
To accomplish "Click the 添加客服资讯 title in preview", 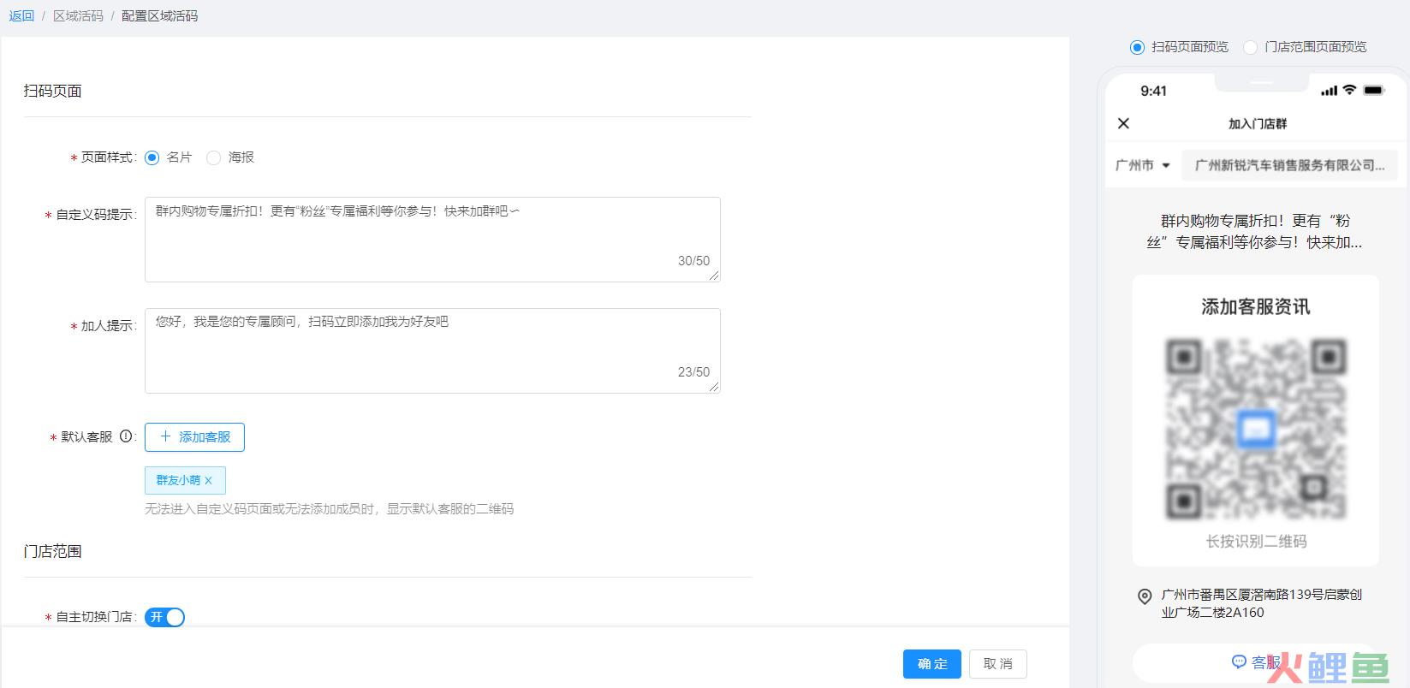I will tap(1255, 307).
